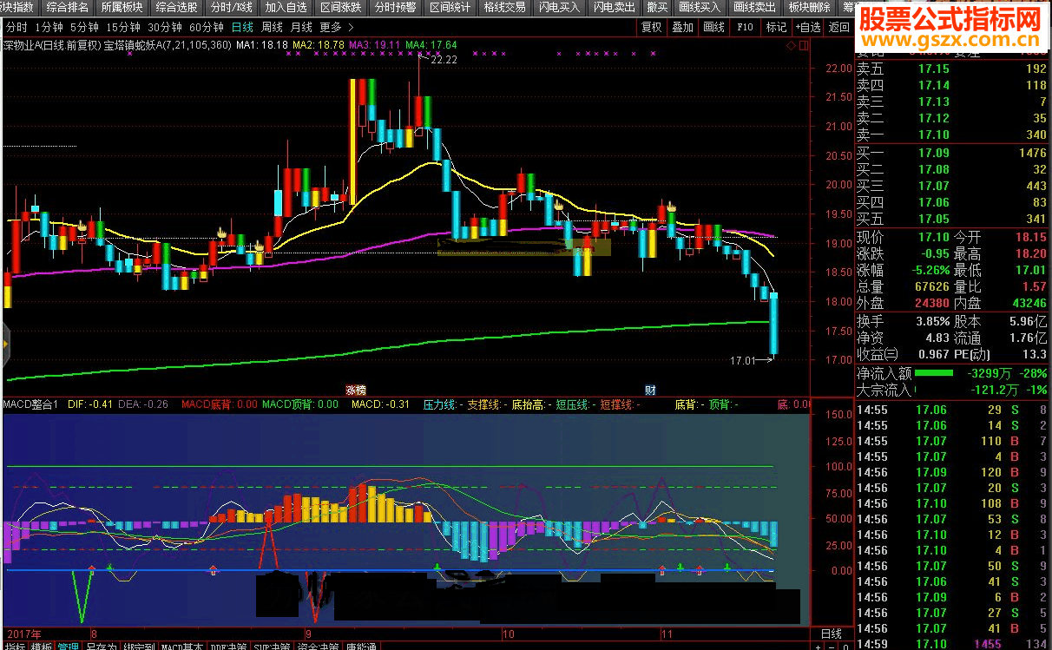Open the 画线 drawing tools
The image size is (1052, 650).
point(714,27)
